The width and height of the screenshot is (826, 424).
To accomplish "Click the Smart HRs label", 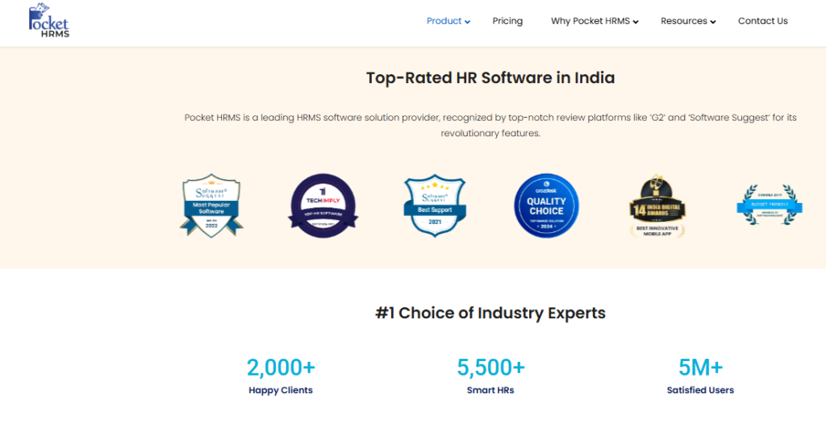I will (x=490, y=390).
